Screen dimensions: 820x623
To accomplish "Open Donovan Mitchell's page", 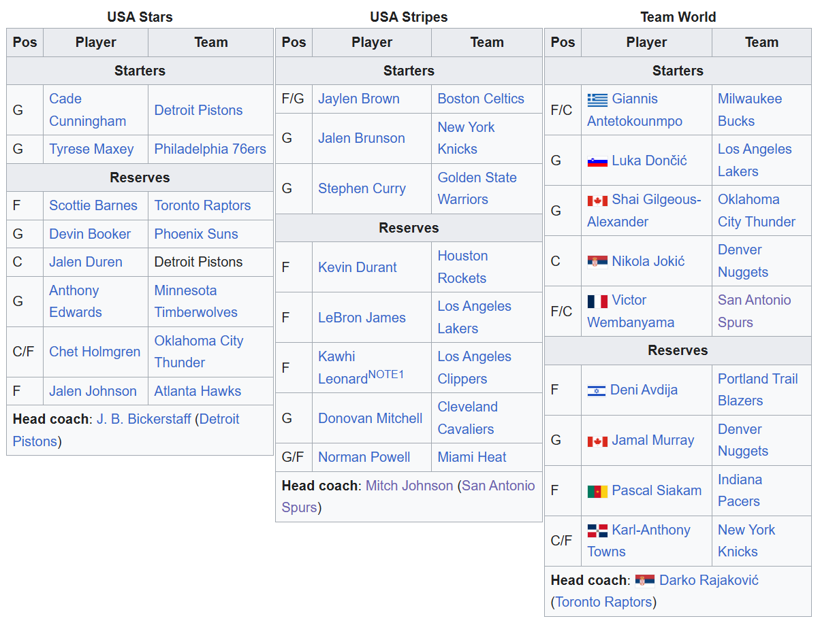I will 370,418.
